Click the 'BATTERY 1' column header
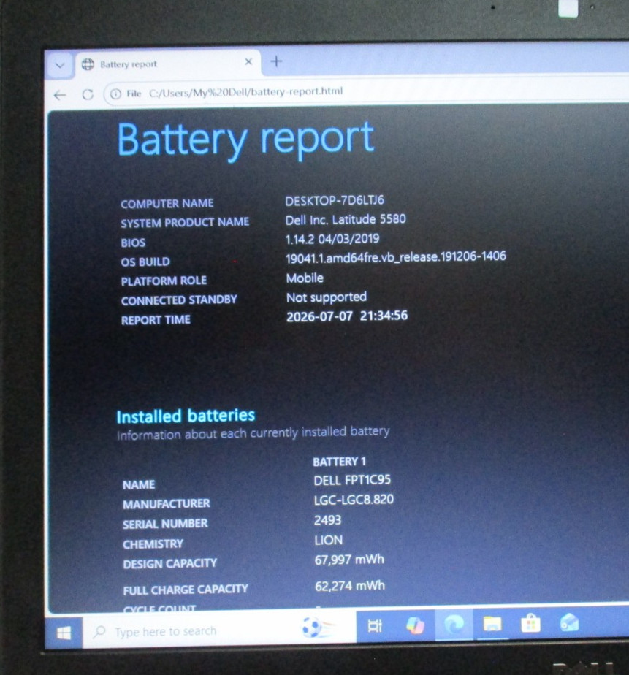 point(339,462)
